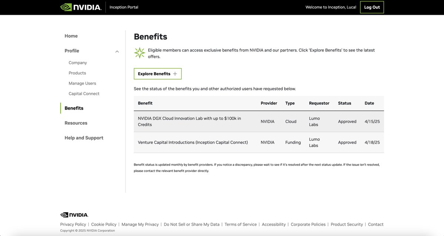The image size is (444, 236).
Task: Click the Date column header
Action: [369, 103]
